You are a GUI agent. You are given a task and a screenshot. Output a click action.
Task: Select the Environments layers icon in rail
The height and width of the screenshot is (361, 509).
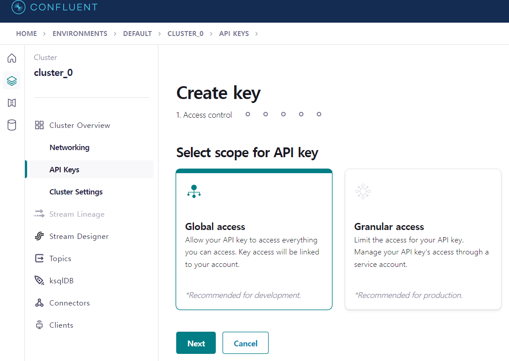click(12, 81)
